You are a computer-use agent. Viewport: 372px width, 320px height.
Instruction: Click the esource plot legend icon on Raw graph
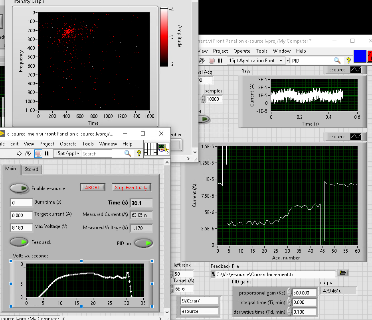coord(356,70)
